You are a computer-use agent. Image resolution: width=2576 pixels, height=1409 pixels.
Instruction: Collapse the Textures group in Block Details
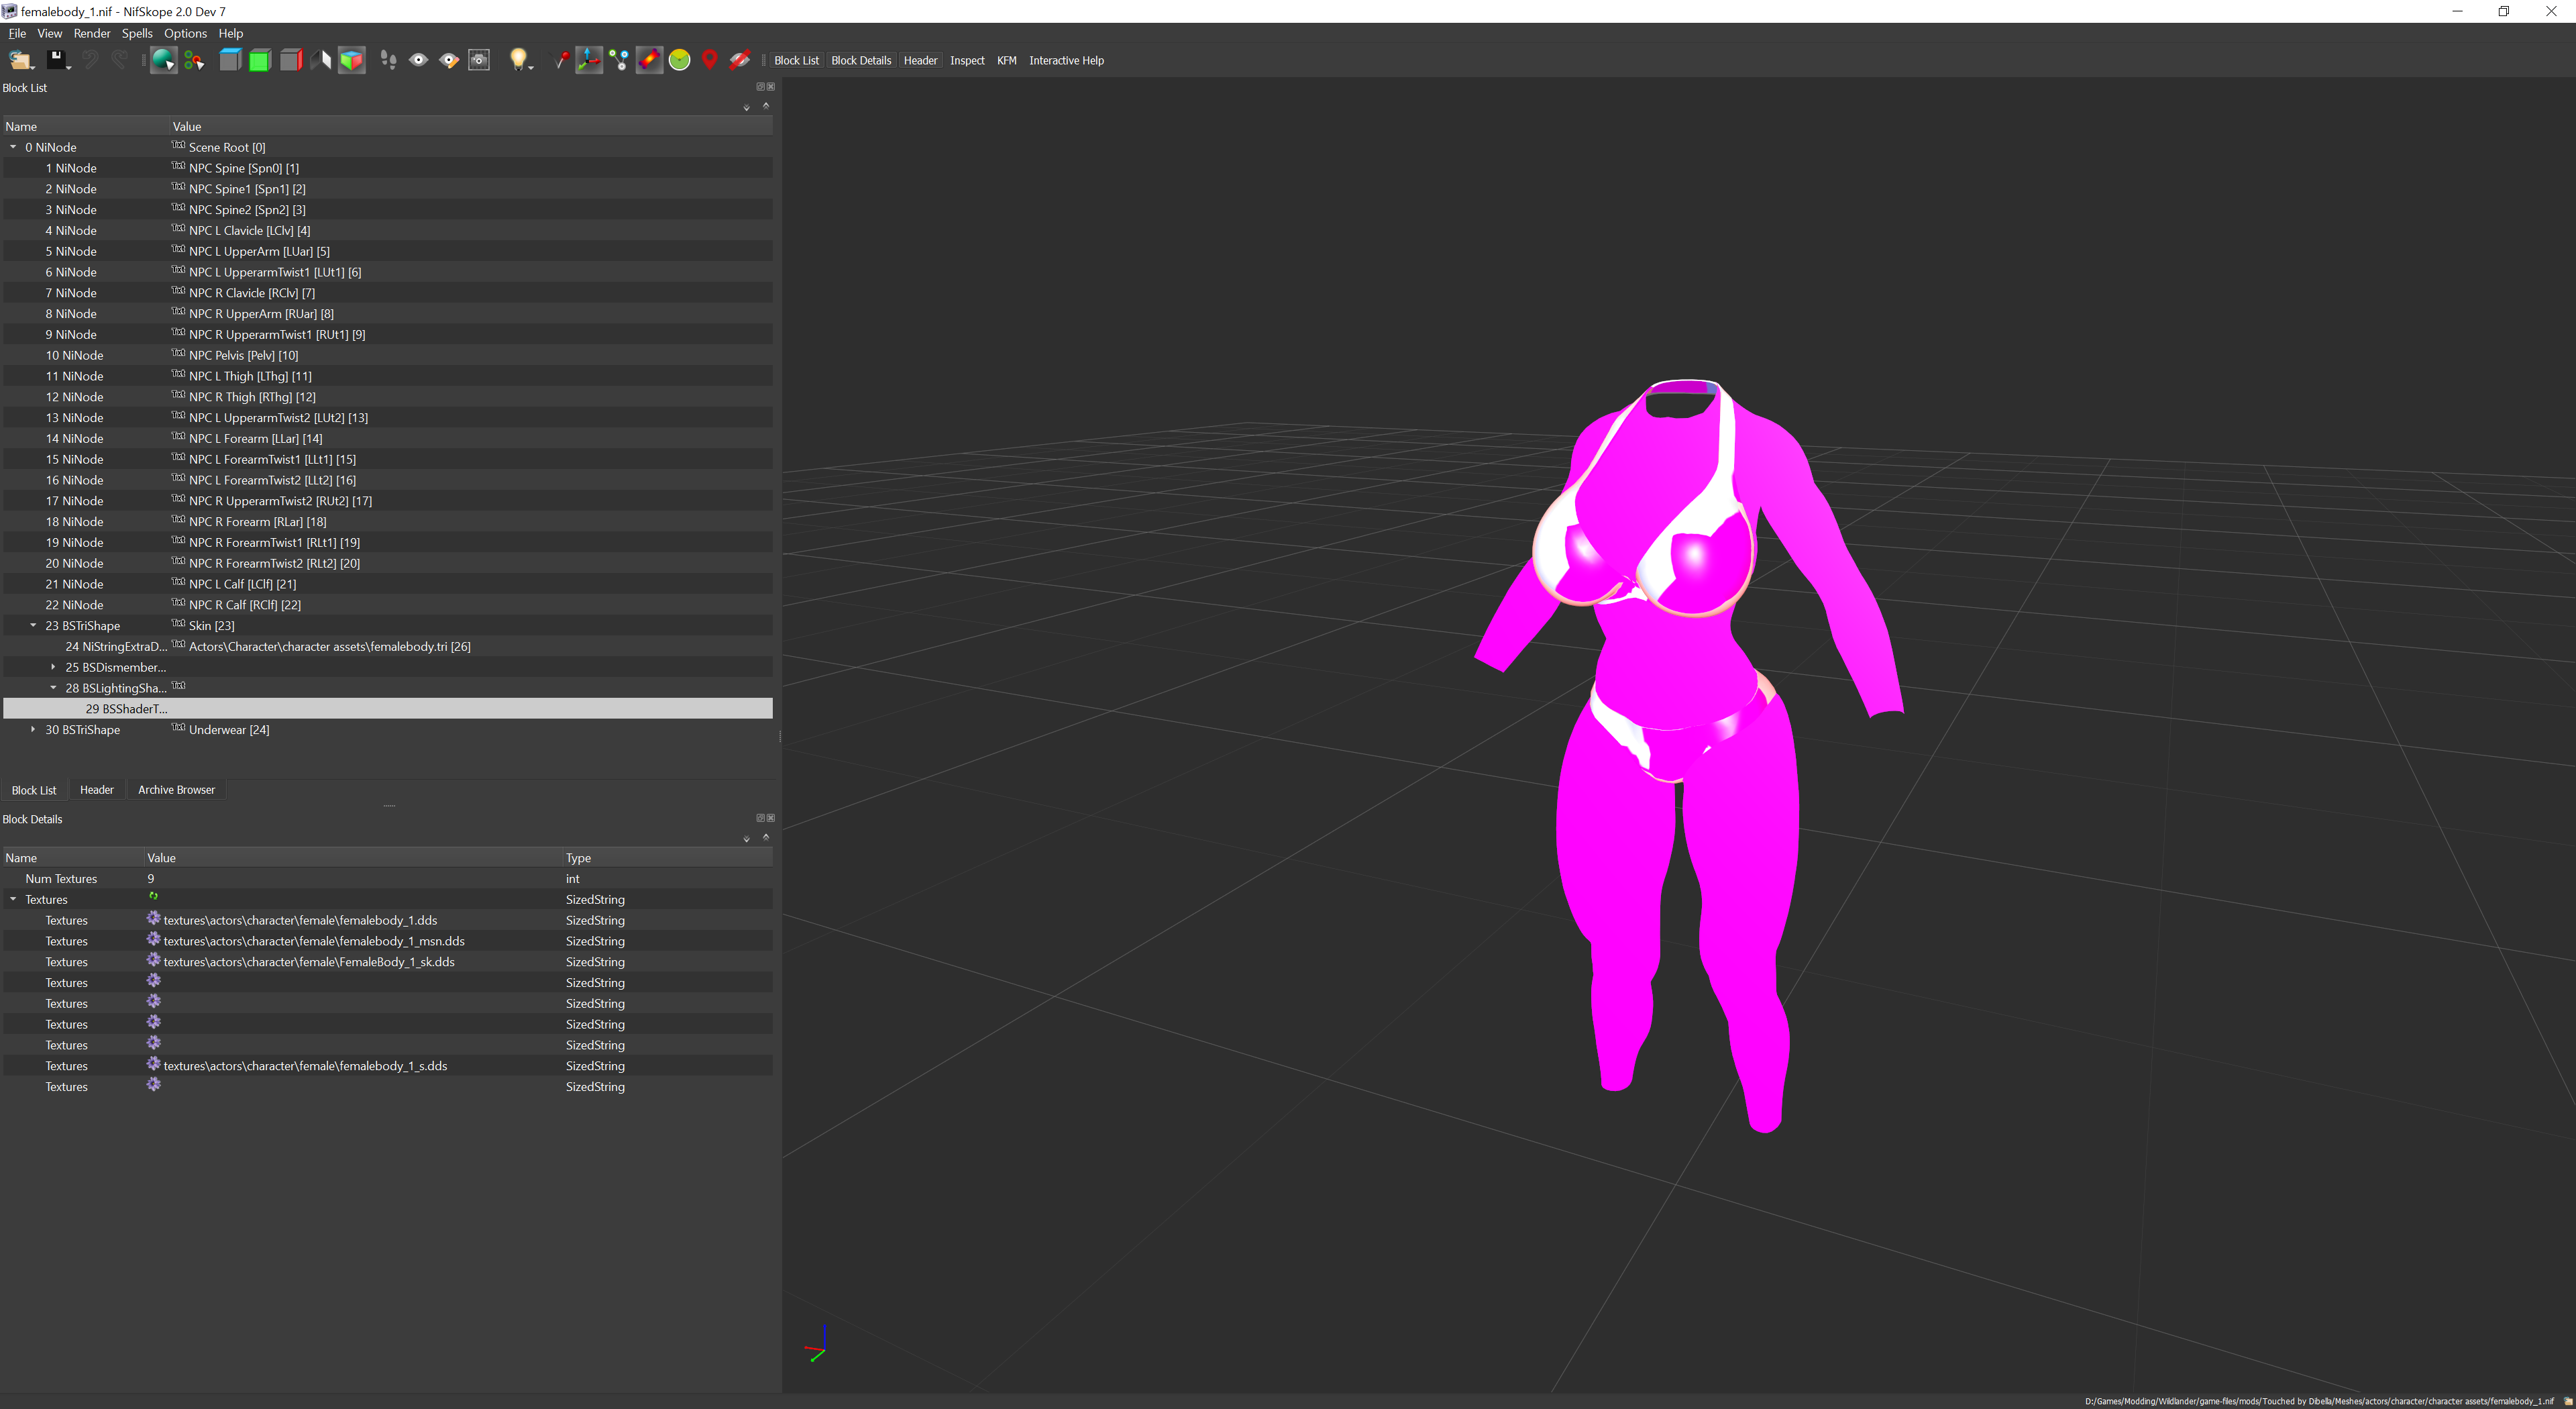pos(13,899)
